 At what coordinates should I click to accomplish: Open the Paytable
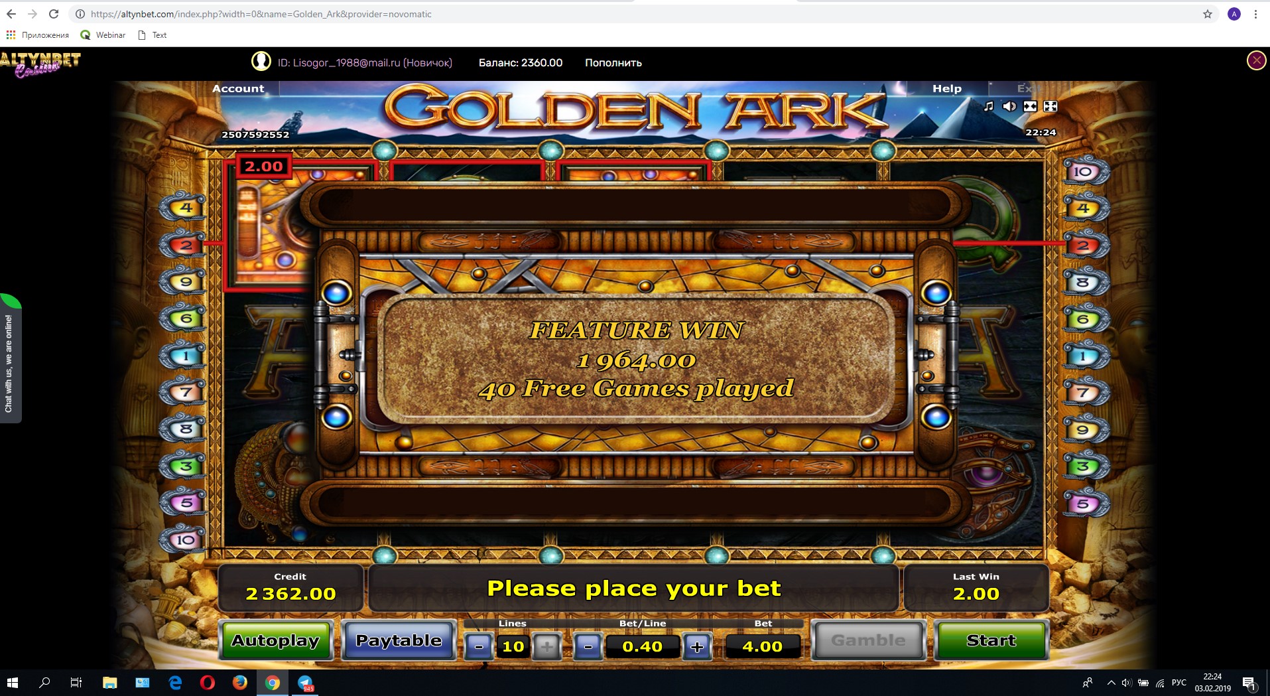click(399, 640)
